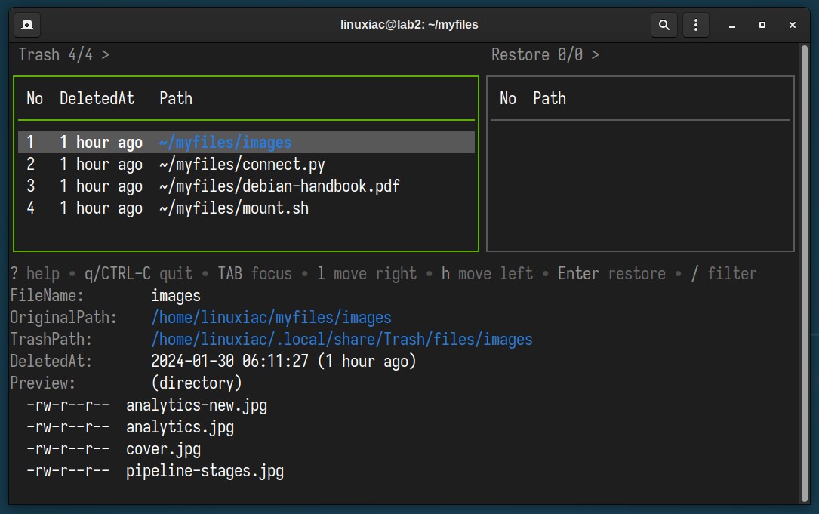819x514 pixels.
Task: Click the FileName value images
Action: (175, 295)
